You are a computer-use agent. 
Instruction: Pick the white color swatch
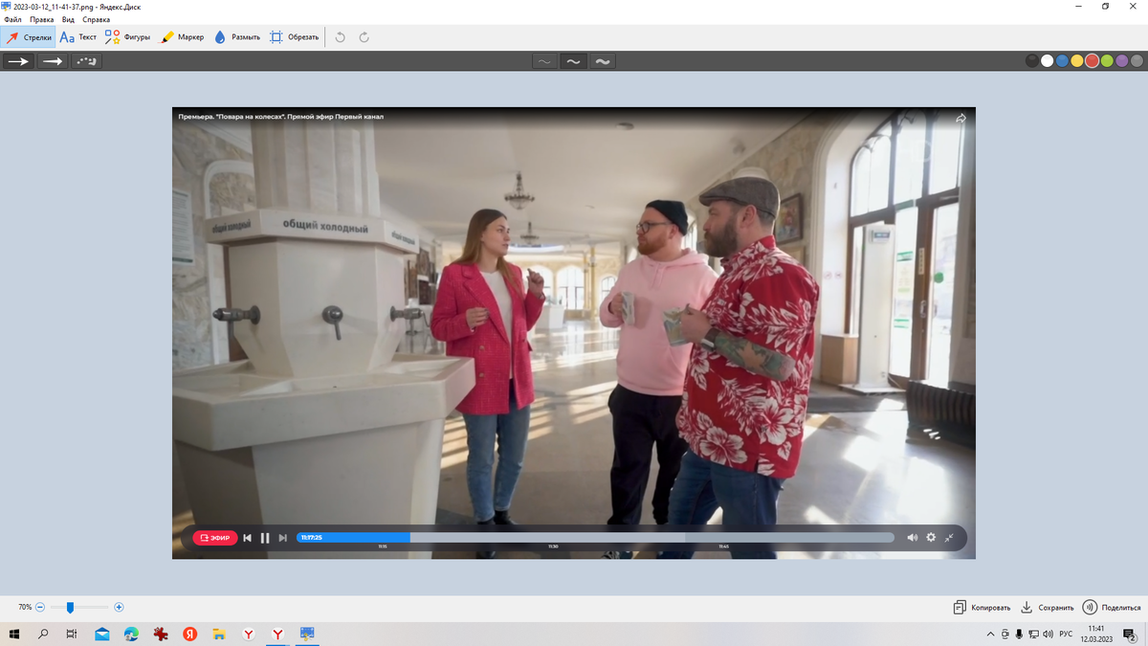(1048, 61)
